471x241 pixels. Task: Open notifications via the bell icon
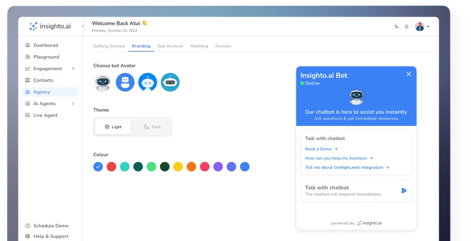pyautogui.click(x=406, y=26)
